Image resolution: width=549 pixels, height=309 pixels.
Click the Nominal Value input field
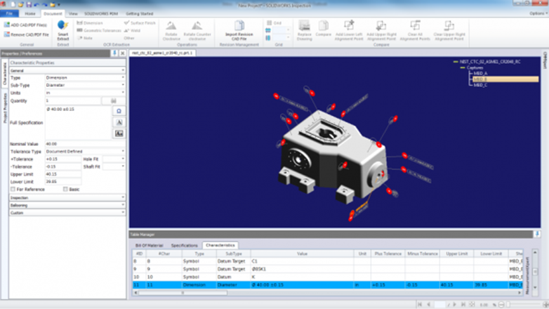click(x=62, y=144)
